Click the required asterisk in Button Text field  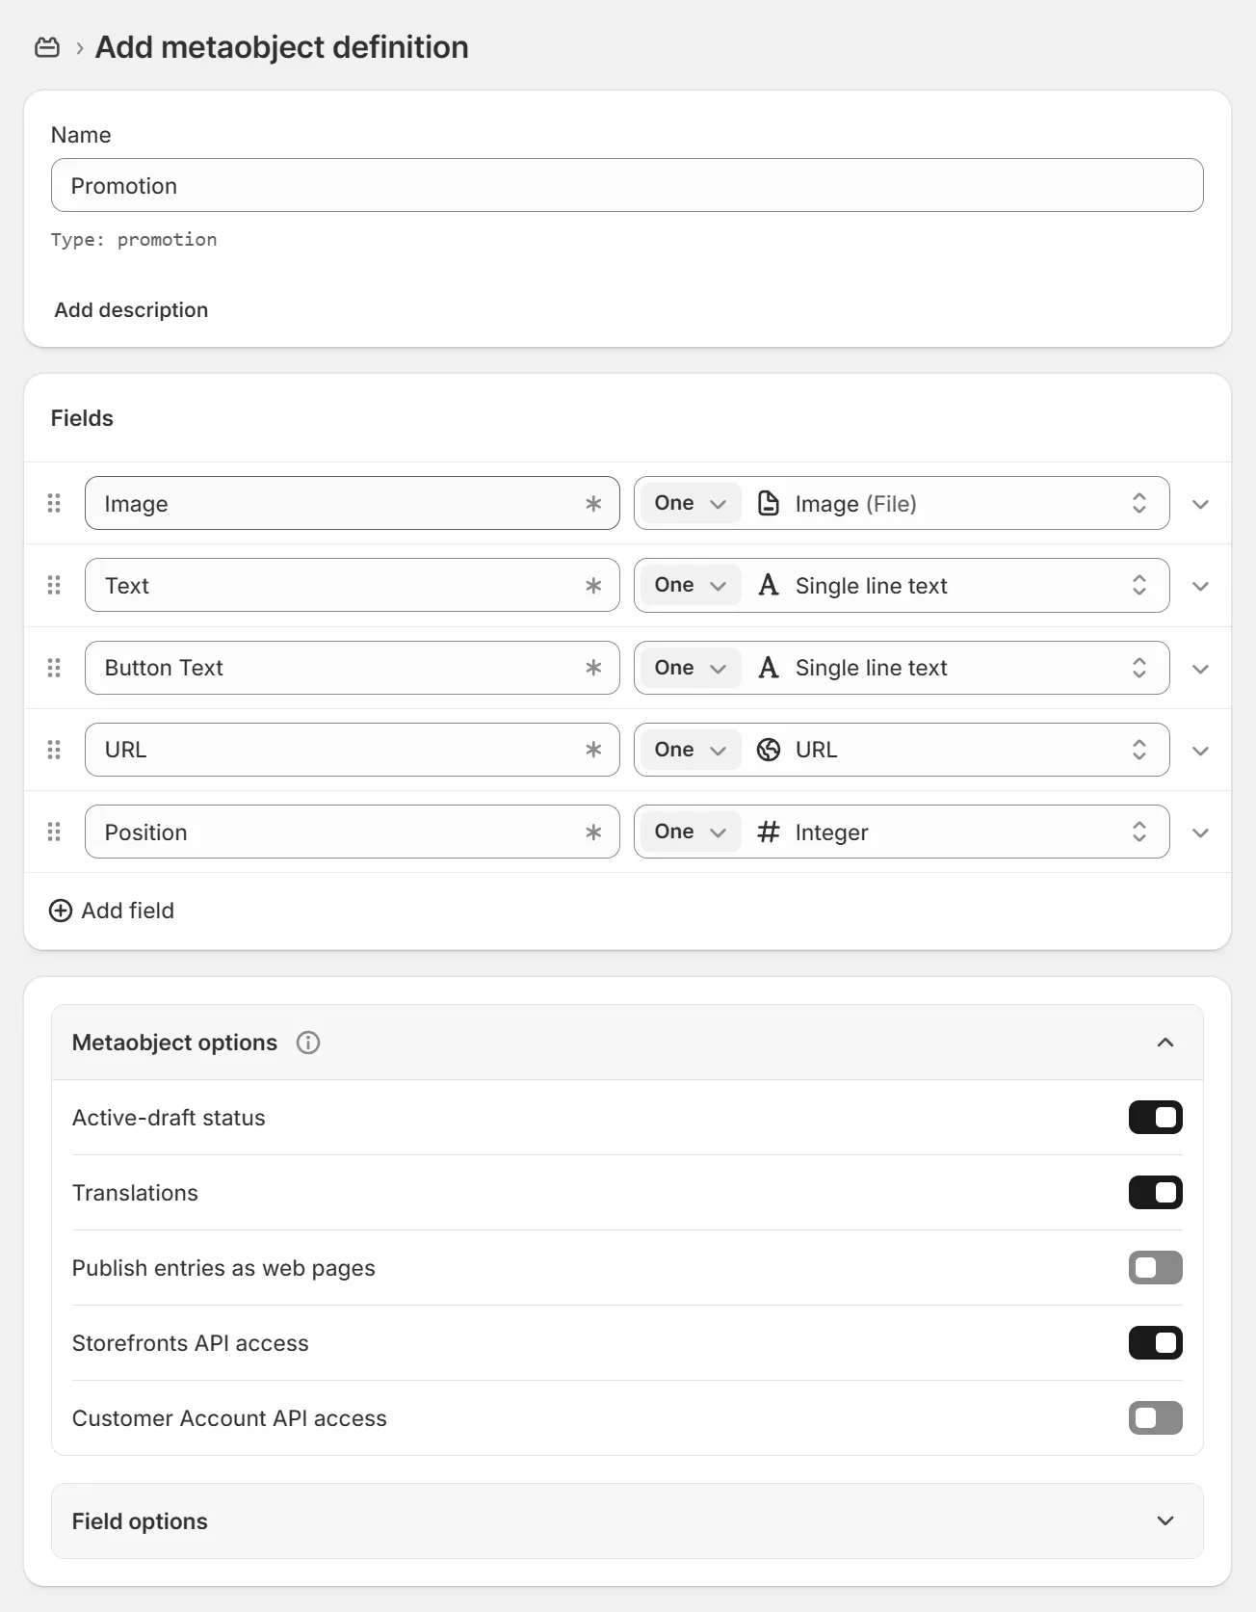tap(593, 668)
